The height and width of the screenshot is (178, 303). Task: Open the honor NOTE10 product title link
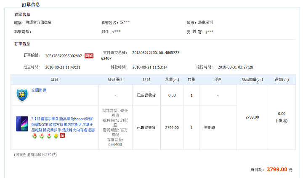point(63,124)
